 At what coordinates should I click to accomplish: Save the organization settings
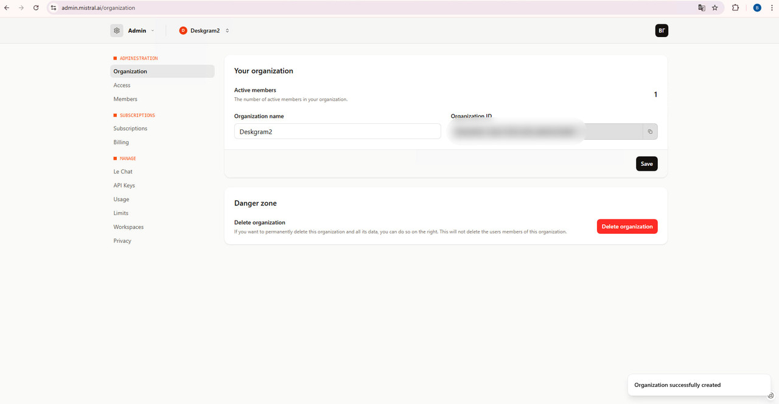tap(646, 163)
